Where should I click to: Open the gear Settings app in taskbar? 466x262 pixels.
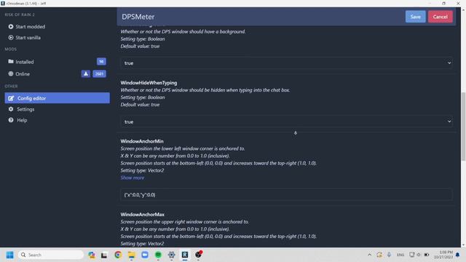pyautogui.click(x=172, y=255)
